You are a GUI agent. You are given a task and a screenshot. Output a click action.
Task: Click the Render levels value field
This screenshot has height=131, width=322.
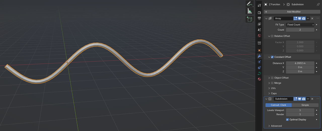tap(300, 114)
